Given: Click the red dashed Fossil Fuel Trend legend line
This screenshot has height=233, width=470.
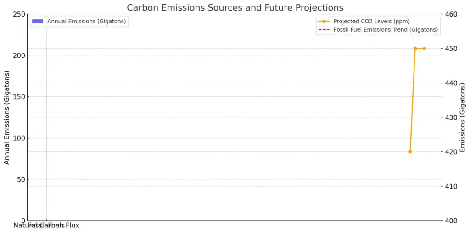Looking at the screenshot, I should 324,30.
